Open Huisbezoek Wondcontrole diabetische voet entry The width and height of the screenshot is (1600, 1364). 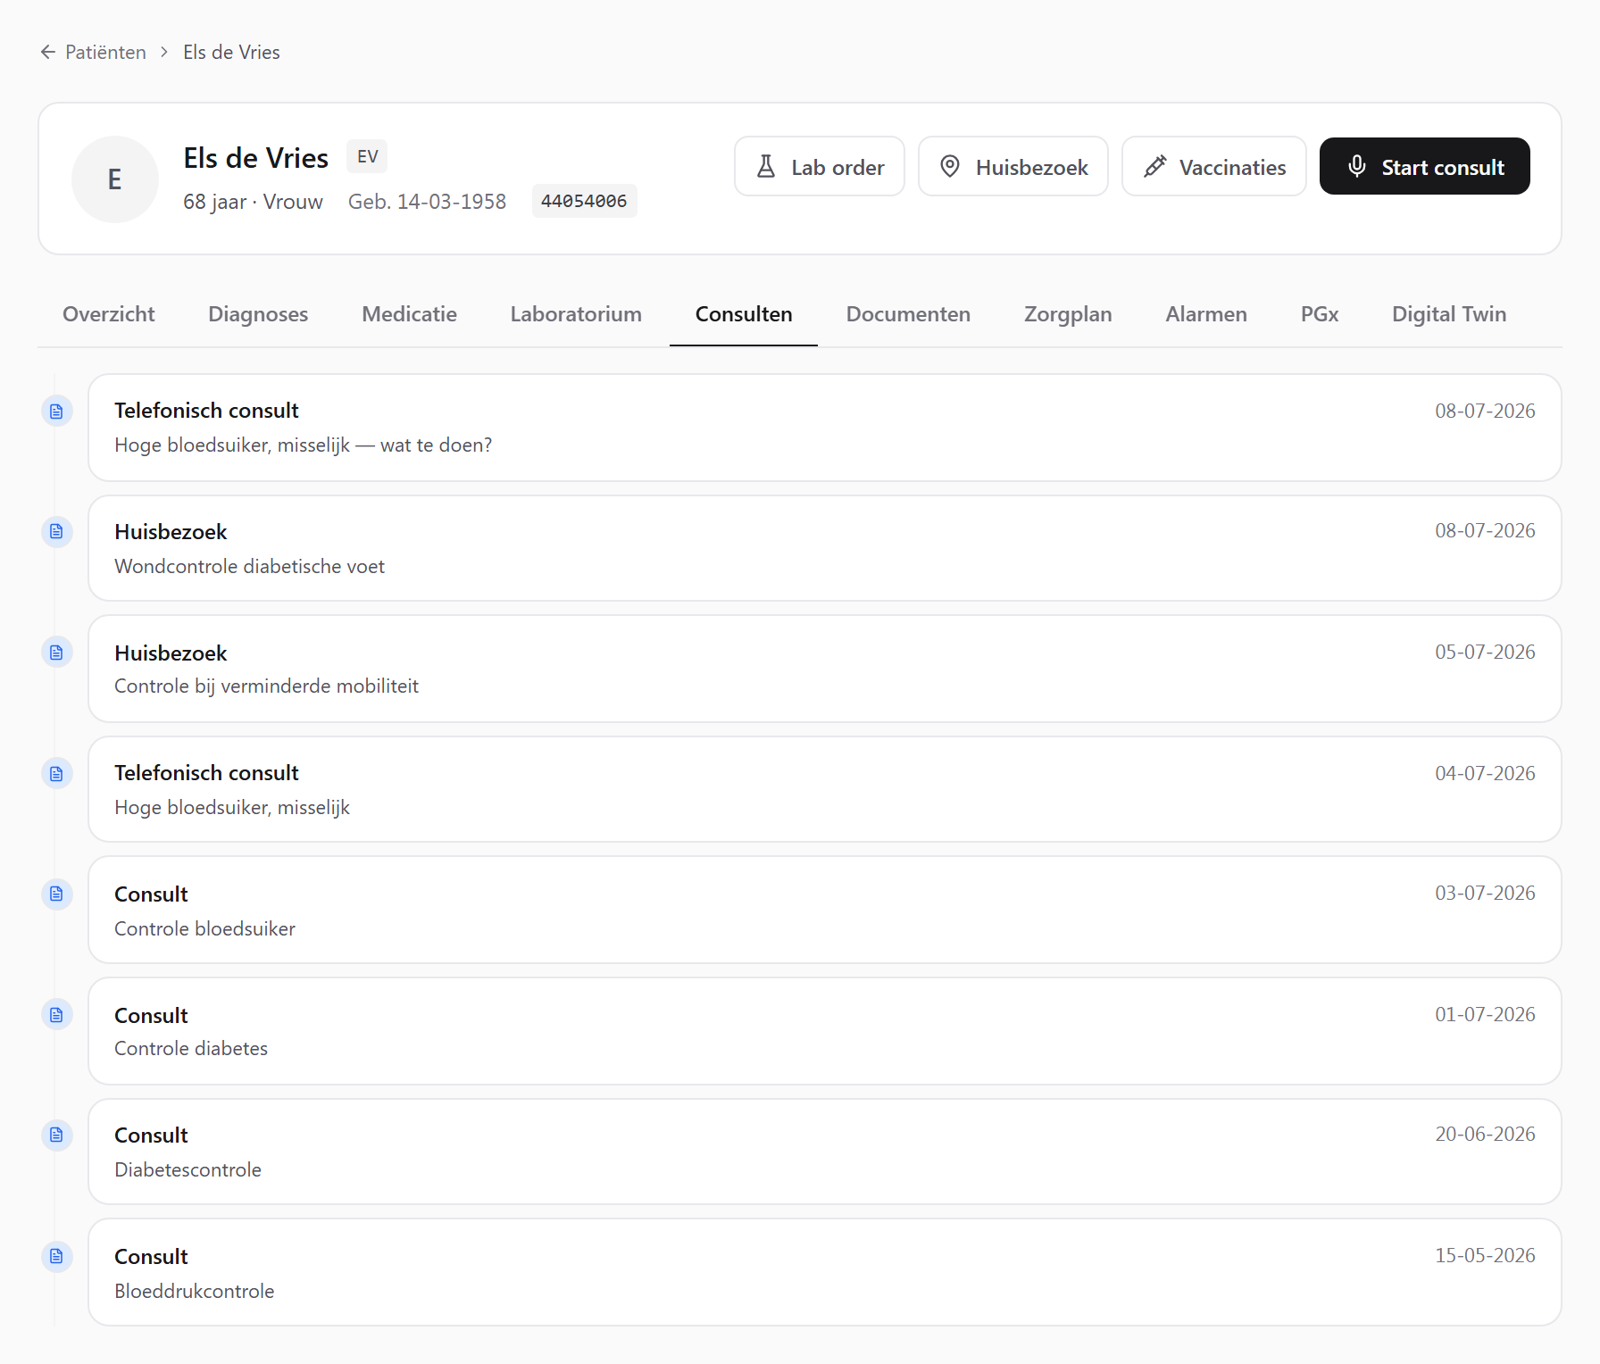click(x=825, y=548)
